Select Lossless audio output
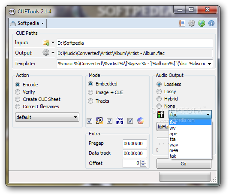 [x=169, y=84]
